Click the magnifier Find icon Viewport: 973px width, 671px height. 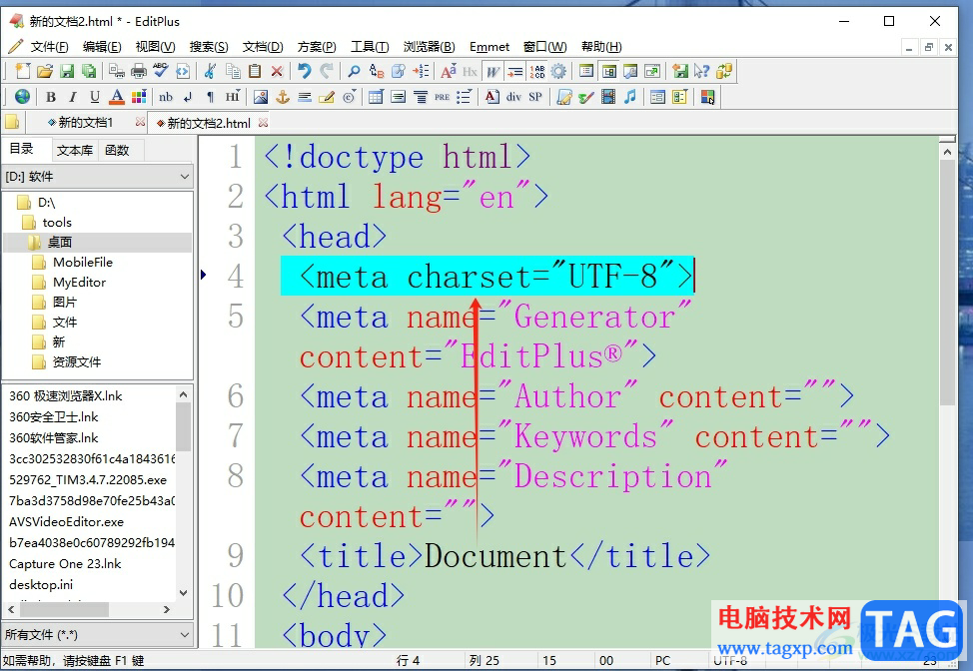tap(354, 71)
